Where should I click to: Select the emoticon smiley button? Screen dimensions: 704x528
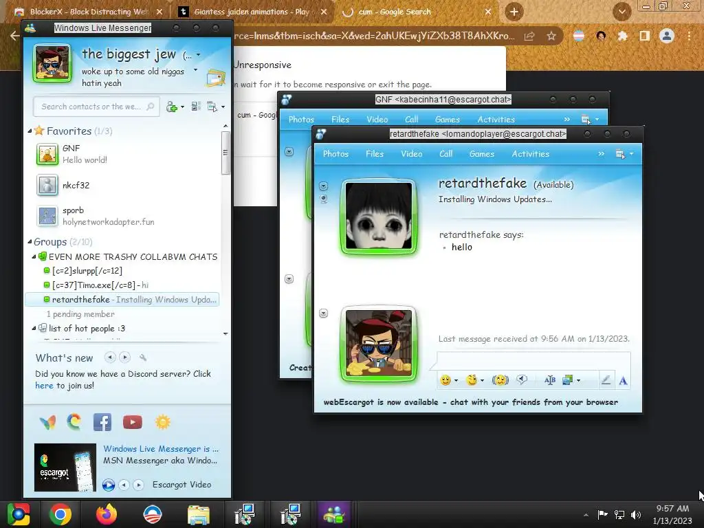coord(445,380)
